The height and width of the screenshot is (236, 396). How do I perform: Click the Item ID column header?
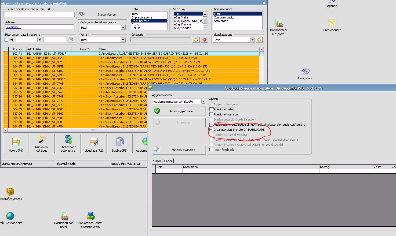[85, 49]
